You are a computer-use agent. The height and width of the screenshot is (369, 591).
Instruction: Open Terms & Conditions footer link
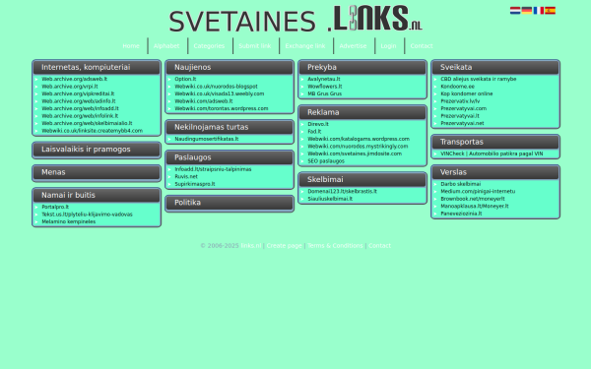point(335,246)
